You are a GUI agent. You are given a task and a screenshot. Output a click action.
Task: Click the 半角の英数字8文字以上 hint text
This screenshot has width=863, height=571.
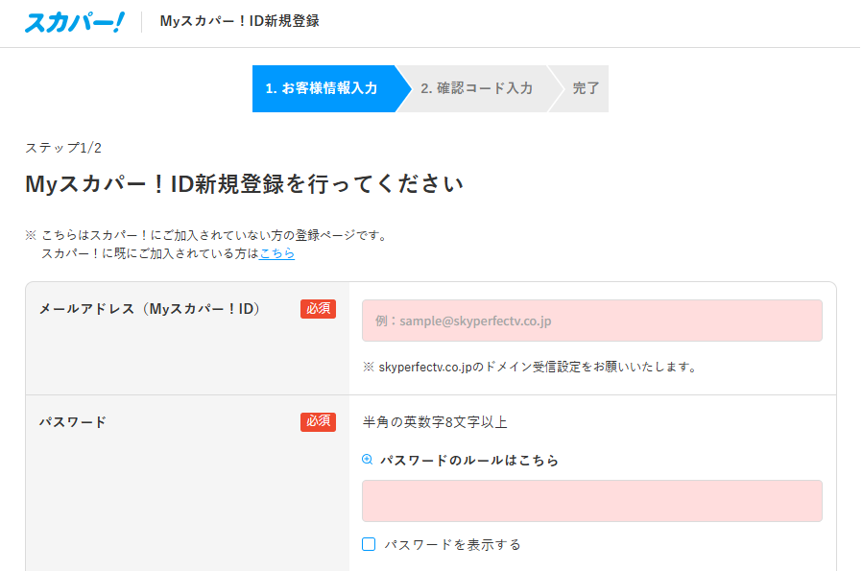[x=435, y=422]
